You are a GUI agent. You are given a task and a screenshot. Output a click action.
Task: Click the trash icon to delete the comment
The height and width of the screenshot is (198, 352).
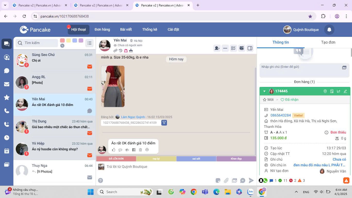coord(140,150)
